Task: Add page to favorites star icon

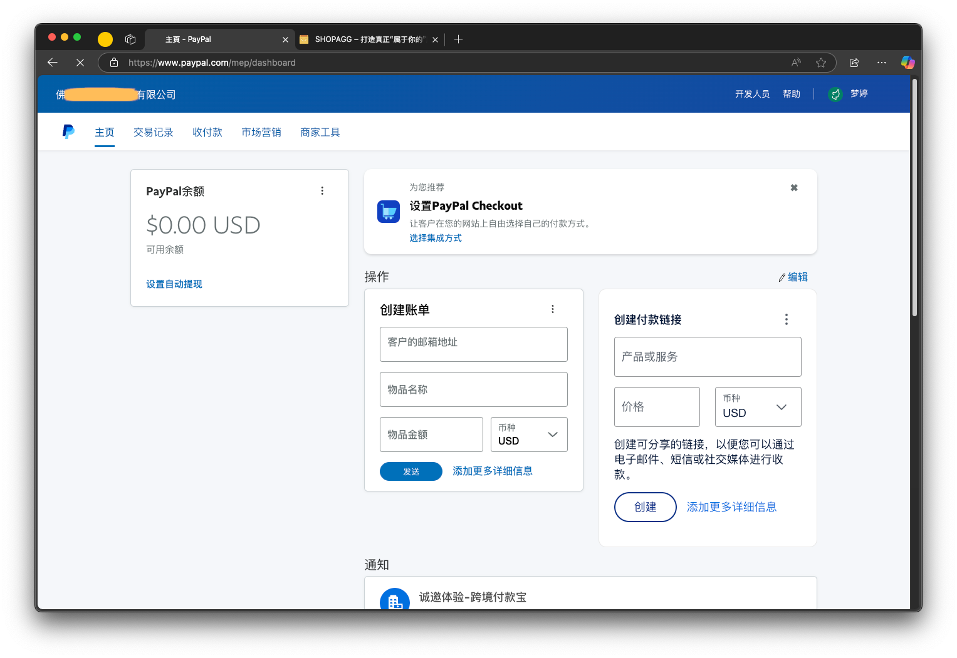Action: coord(821,63)
